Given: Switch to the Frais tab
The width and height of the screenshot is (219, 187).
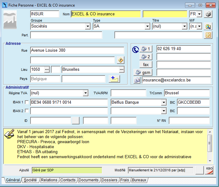Looking at the screenshot, I should [x=125, y=180].
